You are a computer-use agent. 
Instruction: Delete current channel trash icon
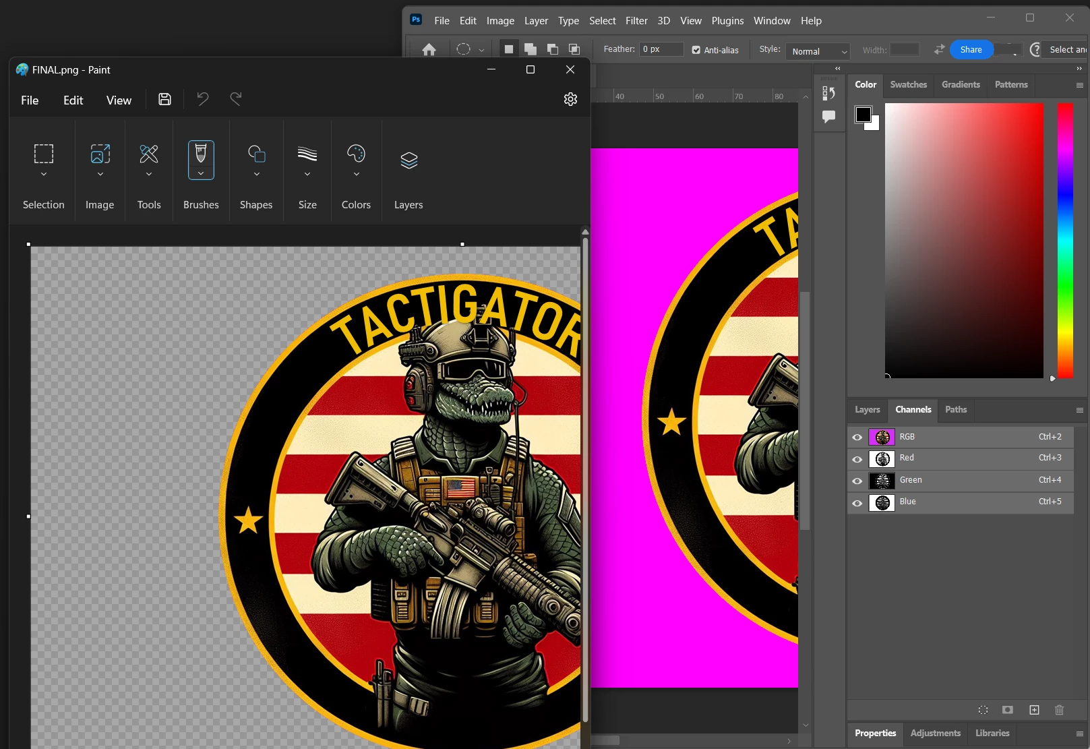tap(1059, 710)
